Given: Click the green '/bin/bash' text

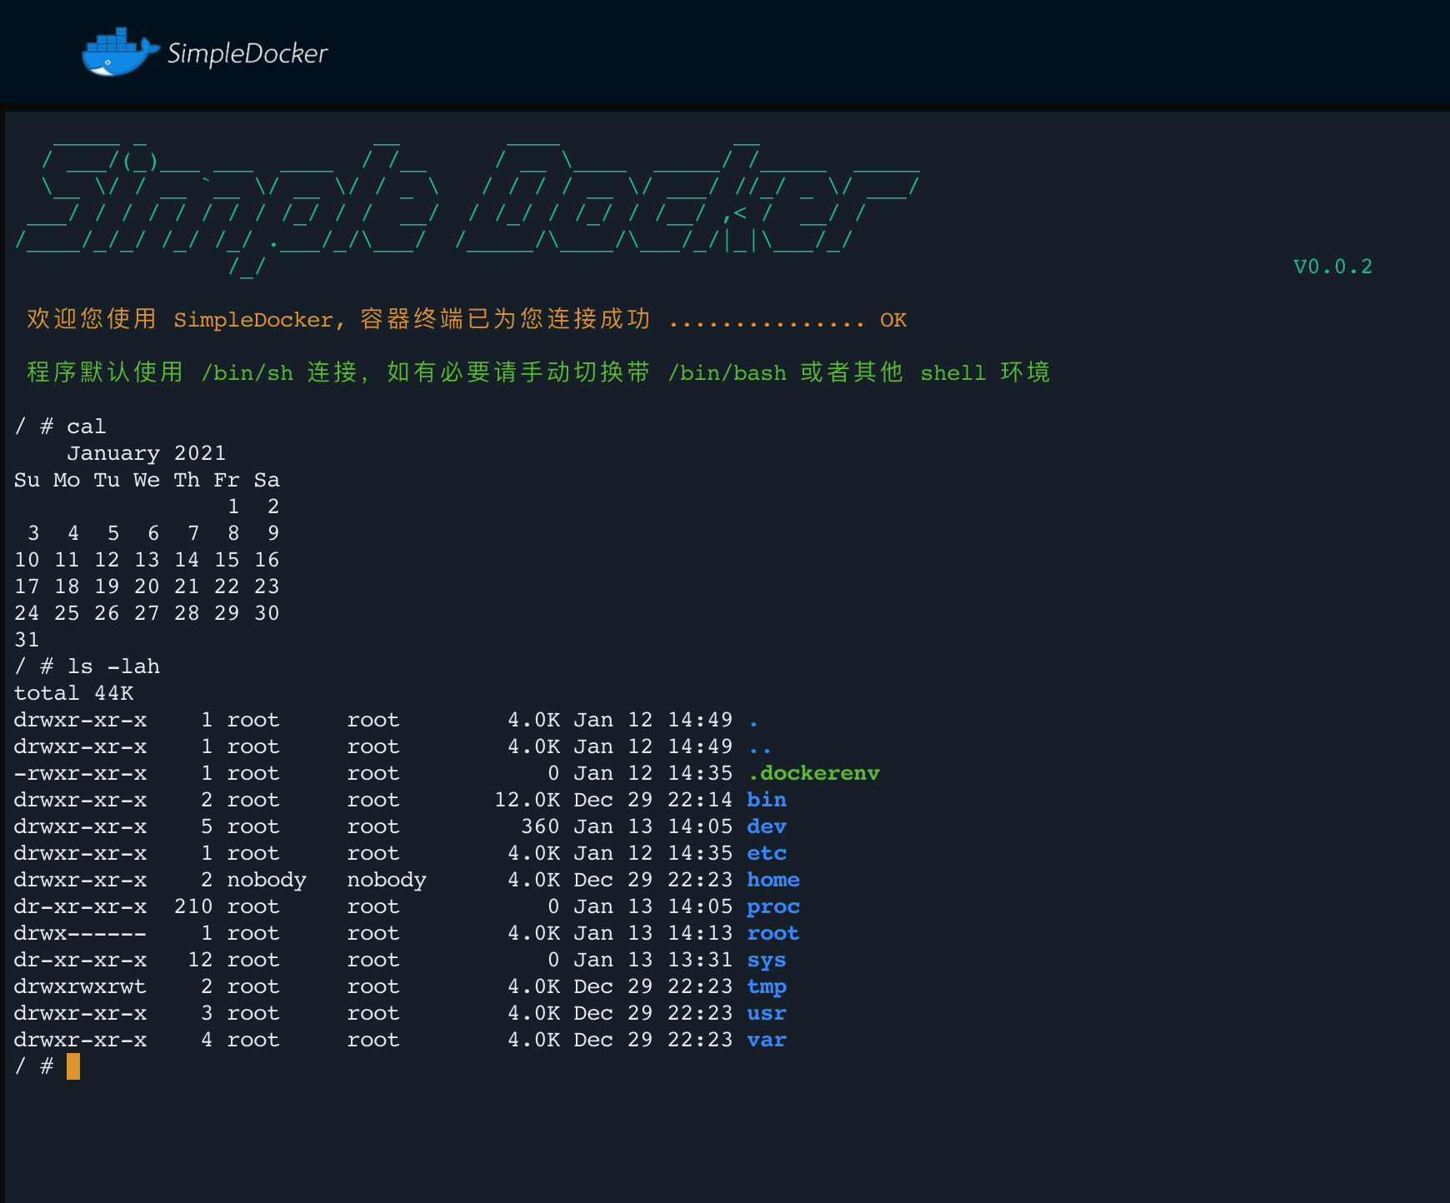Looking at the screenshot, I should click(727, 373).
